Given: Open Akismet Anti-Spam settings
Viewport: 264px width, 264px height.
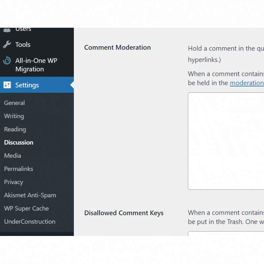Looking at the screenshot, I should click(30, 195).
